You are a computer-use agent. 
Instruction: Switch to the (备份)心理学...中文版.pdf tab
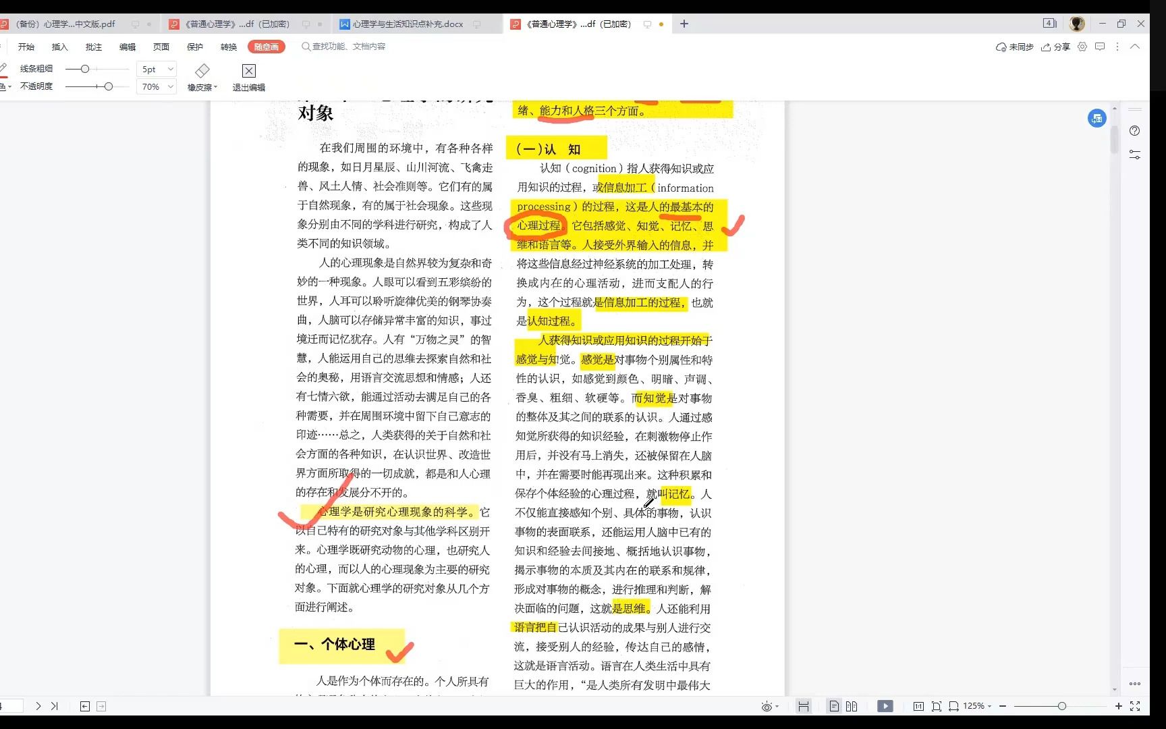[65, 24]
